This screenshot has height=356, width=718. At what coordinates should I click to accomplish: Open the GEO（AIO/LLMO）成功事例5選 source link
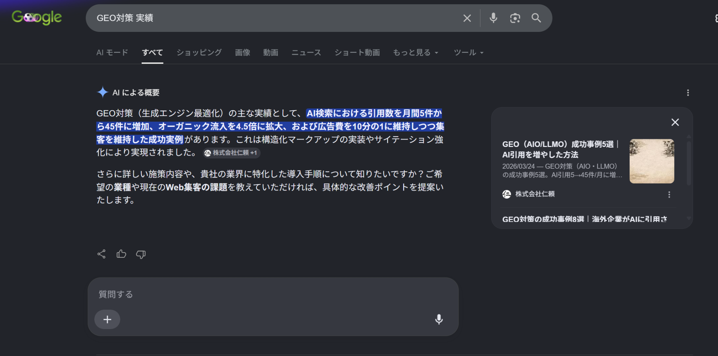click(560, 149)
